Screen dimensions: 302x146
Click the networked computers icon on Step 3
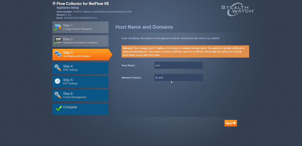[x=57, y=53]
